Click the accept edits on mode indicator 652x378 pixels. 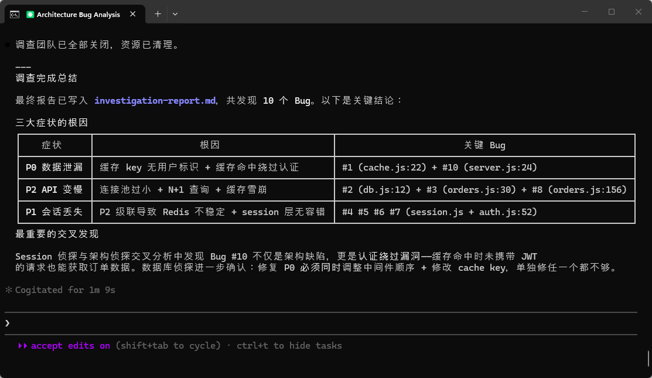[x=70, y=346]
